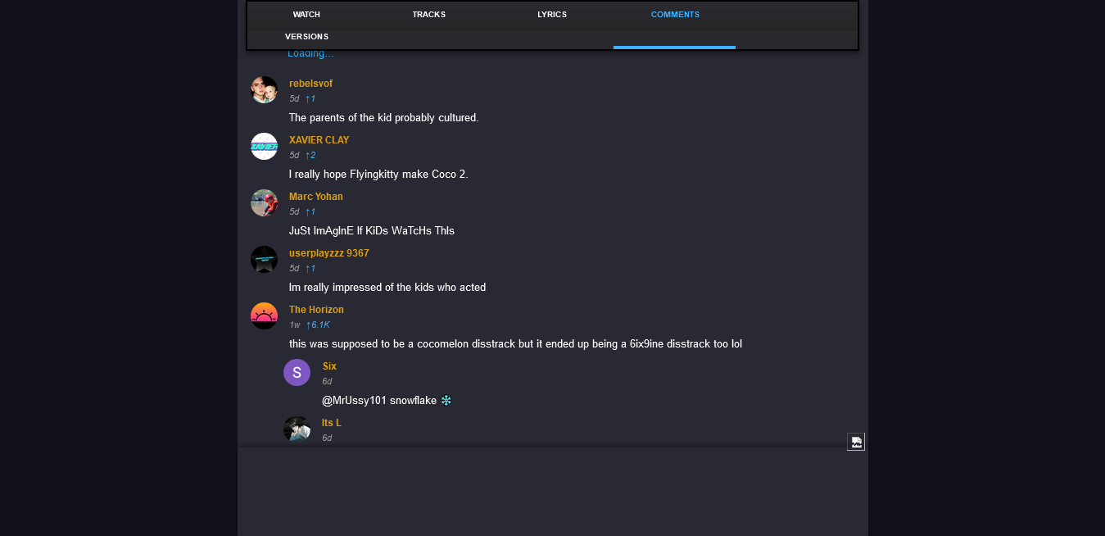
Task: Click the COMMENTS tab
Action: click(x=675, y=15)
